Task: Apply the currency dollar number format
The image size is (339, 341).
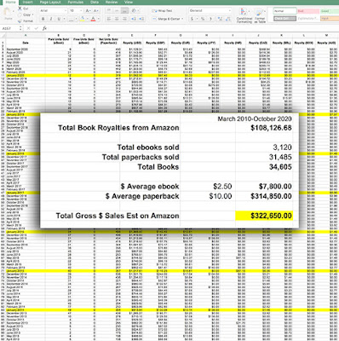Action: pos(192,19)
